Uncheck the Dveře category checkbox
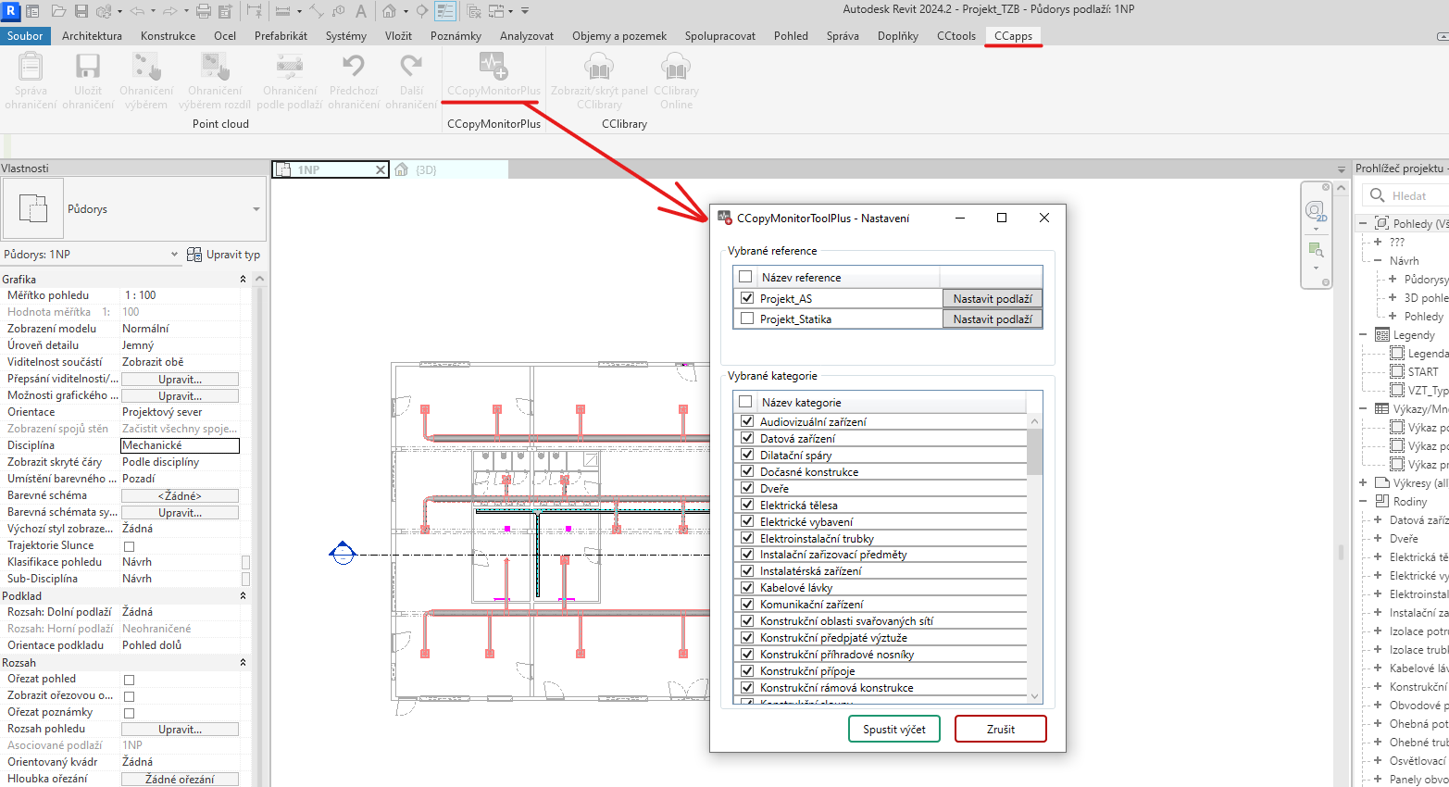This screenshot has height=787, width=1449. pos(747,488)
